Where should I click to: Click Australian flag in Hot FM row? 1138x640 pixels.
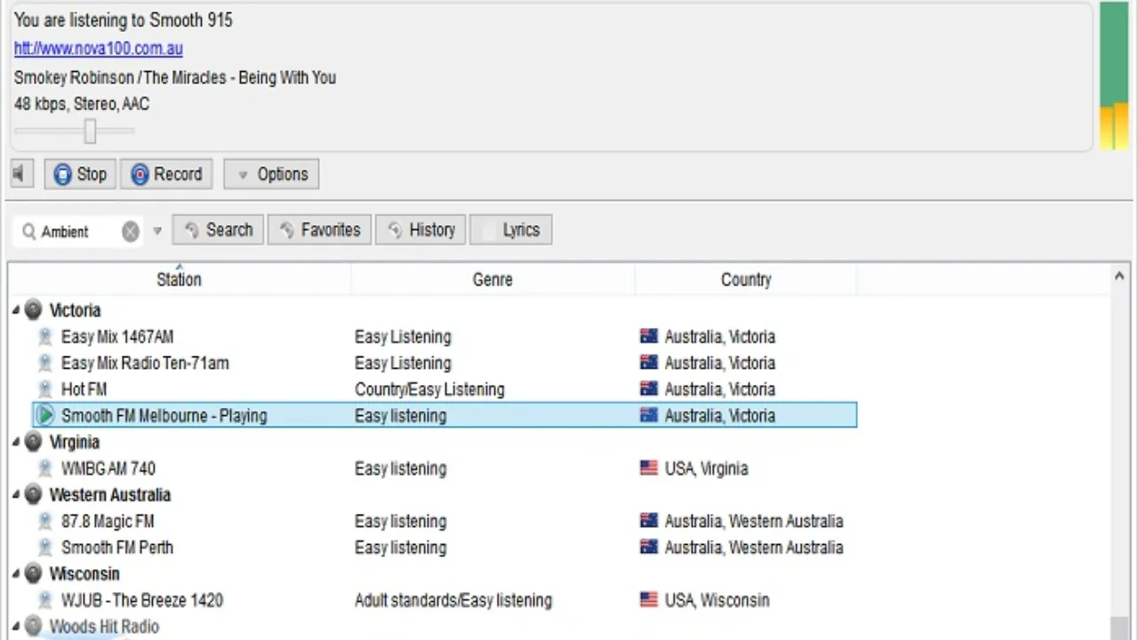click(649, 388)
